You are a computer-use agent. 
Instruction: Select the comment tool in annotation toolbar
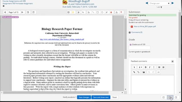69,12
